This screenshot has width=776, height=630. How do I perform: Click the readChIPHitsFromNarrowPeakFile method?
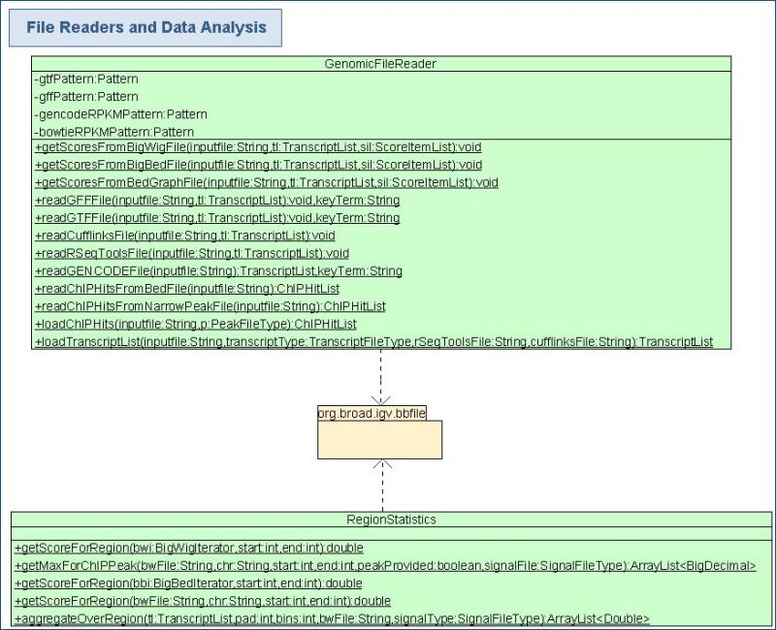210,306
